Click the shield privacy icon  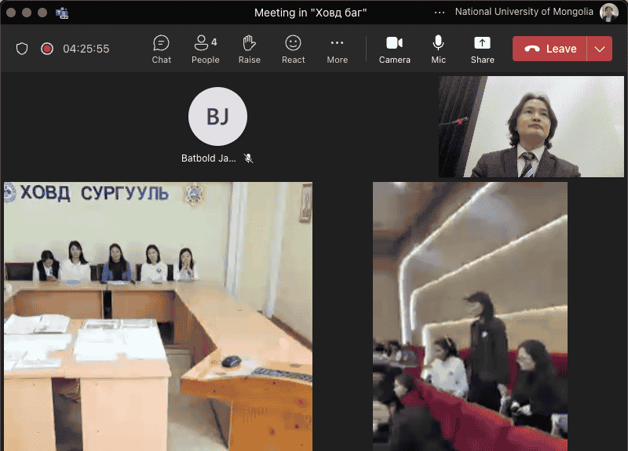click(x=22, y=49)
